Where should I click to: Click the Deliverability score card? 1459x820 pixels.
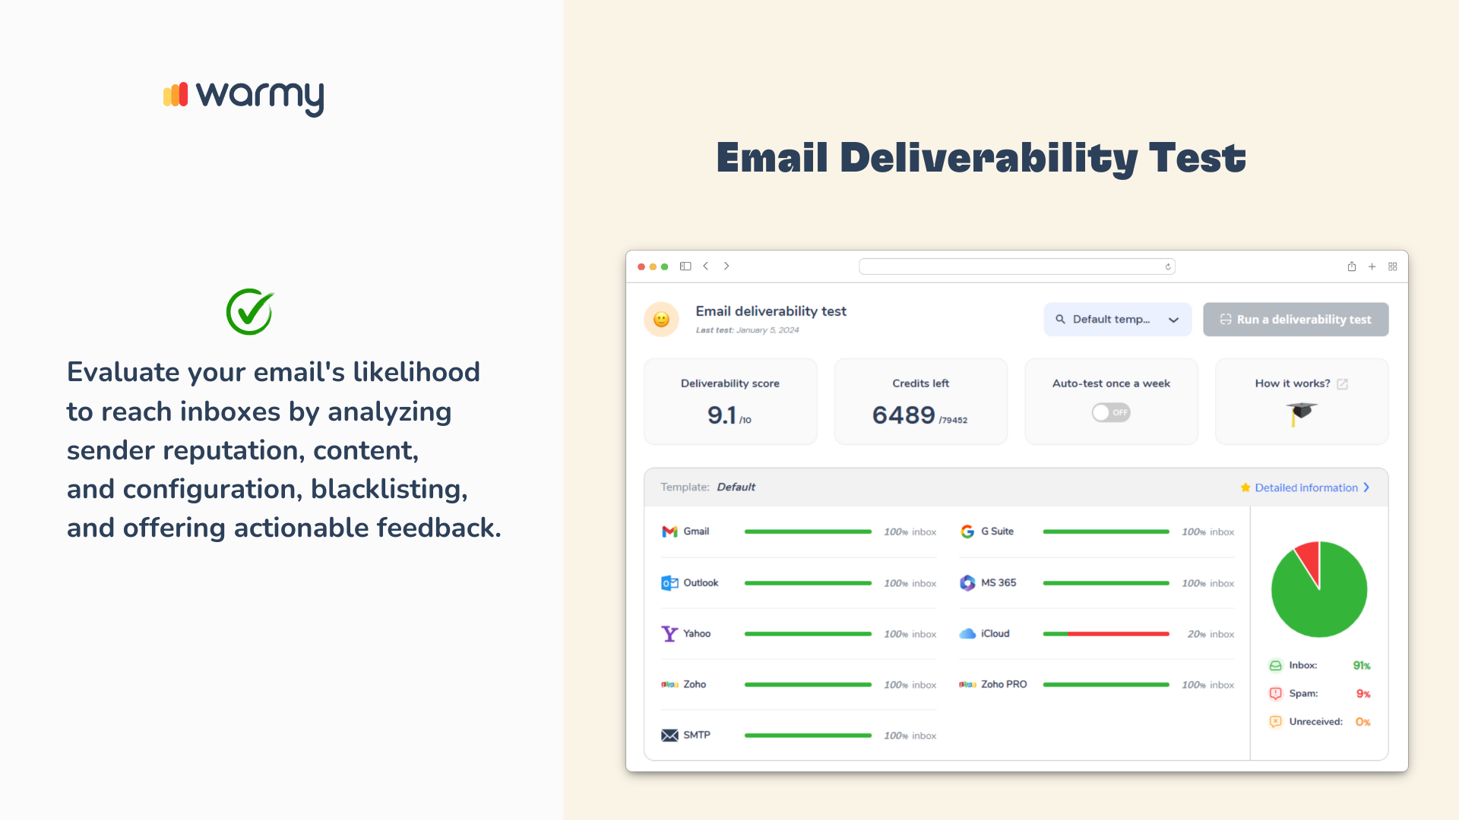click(x=730, y=402)
